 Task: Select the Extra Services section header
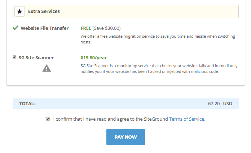125,11
